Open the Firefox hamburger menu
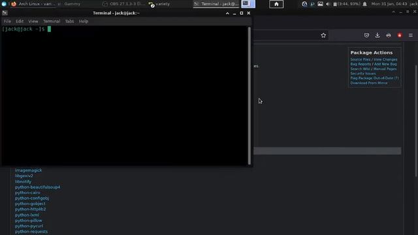The width and height of the screenshot is (418, 235). coord(411,35)
